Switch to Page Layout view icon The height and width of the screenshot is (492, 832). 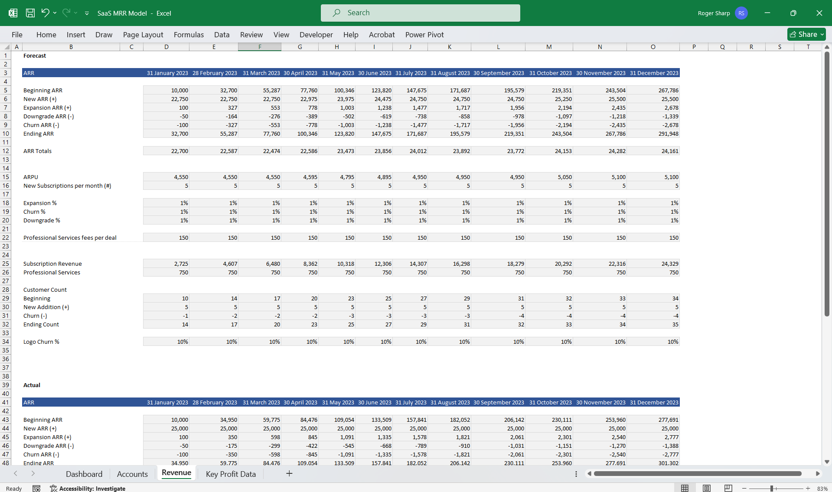click(707, 489)
